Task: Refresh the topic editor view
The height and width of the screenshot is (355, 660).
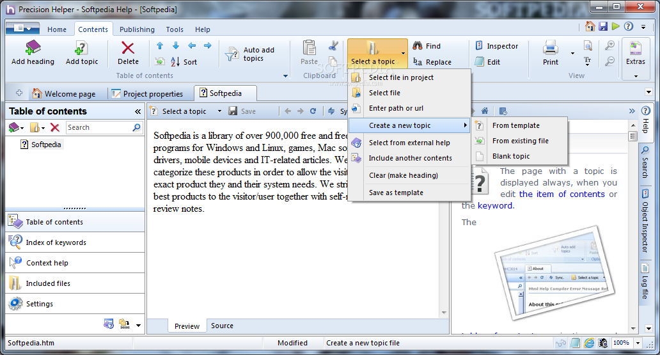Action: coord(313,111)
